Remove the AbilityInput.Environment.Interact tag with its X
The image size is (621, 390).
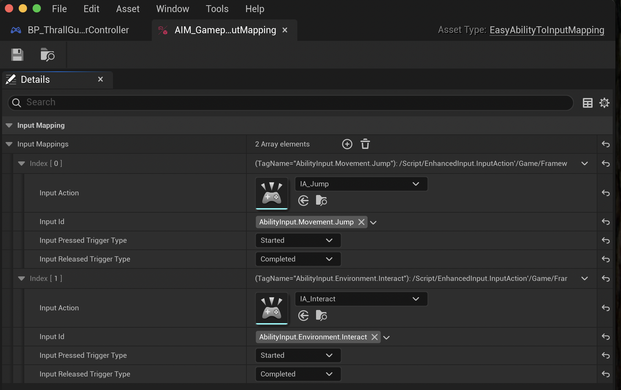[x=374, y=337]
